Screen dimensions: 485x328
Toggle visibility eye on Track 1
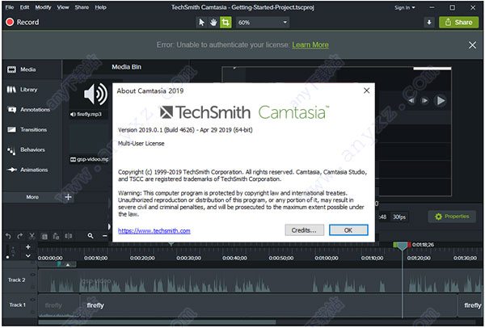point(33,300)
